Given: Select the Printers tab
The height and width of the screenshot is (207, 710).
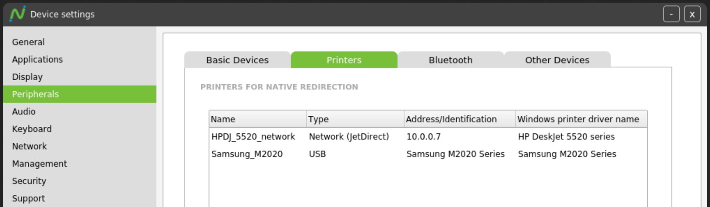Looking at the screenshot, I should [344, 60].
